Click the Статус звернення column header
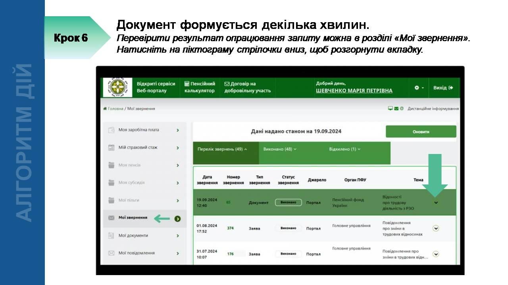The width and height of the screenshot is (508, 285). point(288,180)
